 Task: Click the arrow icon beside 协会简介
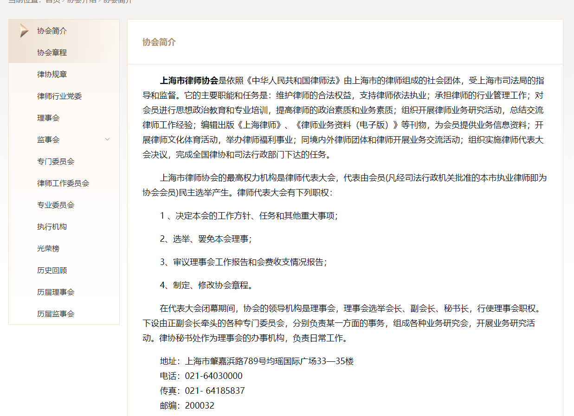(24, 30)
